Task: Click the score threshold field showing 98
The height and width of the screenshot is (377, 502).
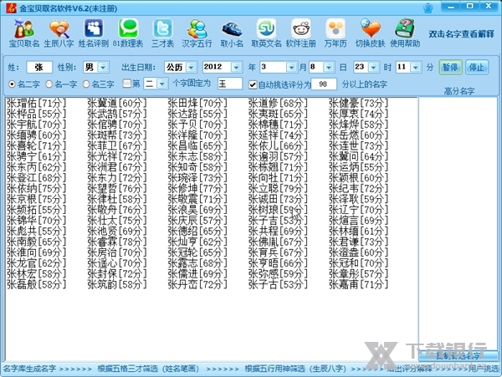Action: [323, 84]
